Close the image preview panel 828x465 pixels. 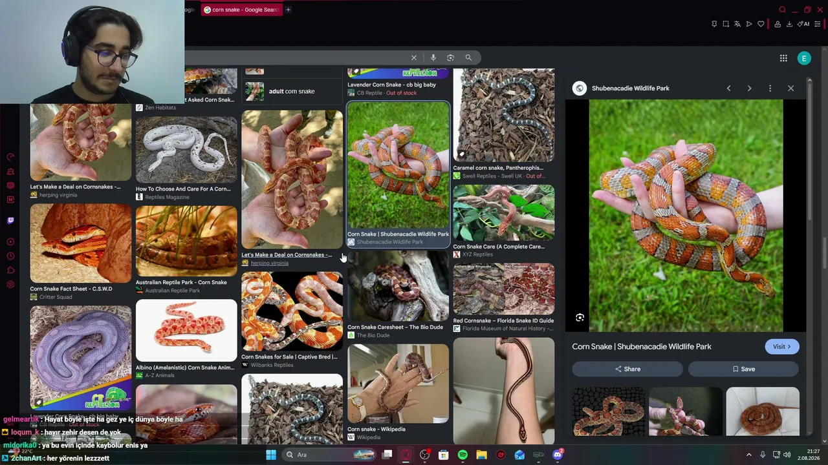790,88
